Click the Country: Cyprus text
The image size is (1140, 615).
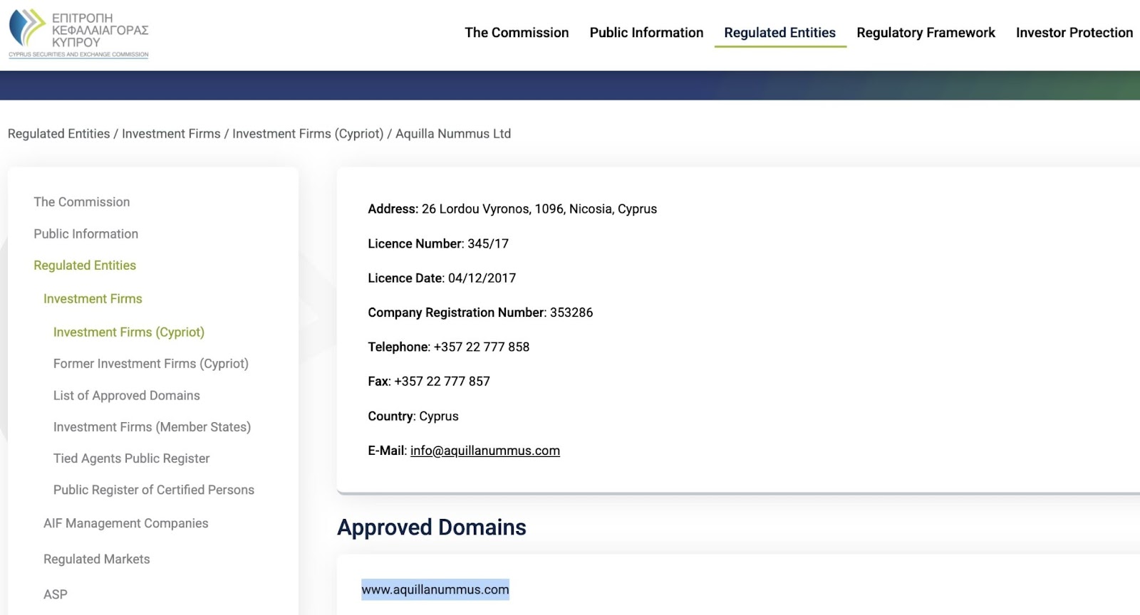pos(413,416)
